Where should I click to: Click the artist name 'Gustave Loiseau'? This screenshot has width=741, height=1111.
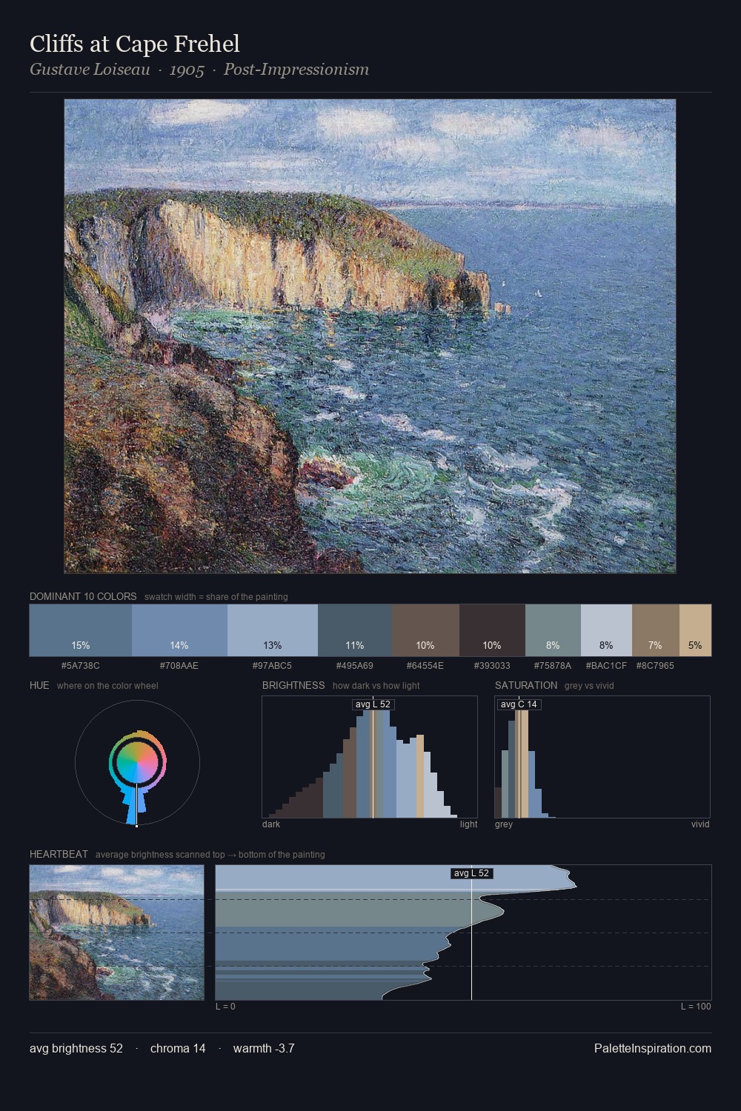(90, 70)
